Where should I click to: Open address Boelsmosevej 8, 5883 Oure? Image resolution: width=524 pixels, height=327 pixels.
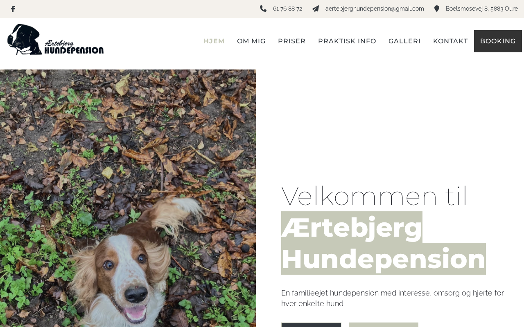481,9
